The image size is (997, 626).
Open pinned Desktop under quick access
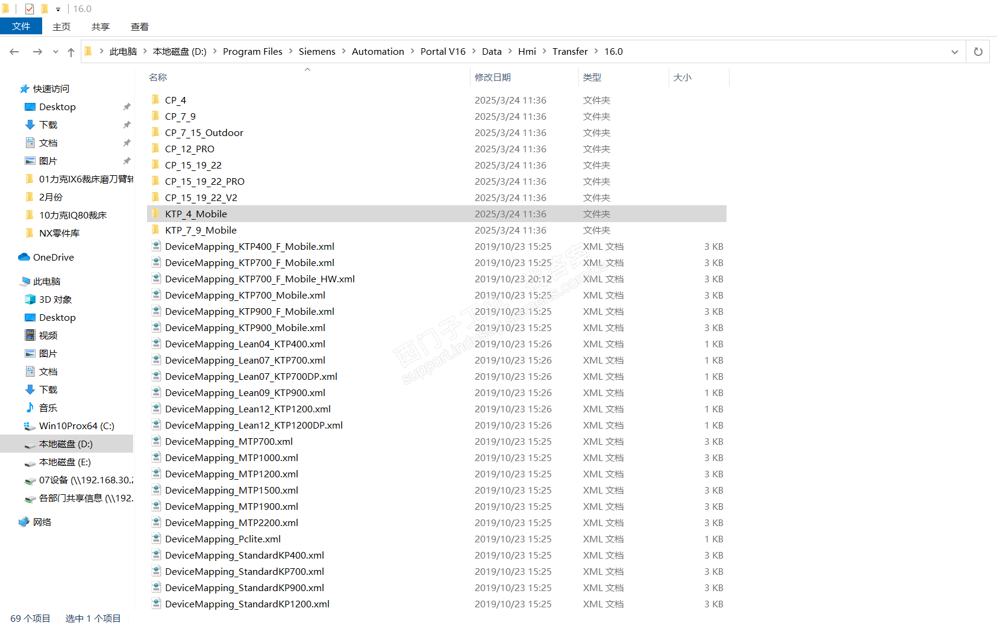tap(57, 107)
